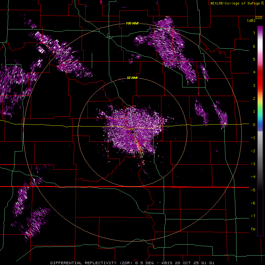Image resolution: width=265 pixels, height=265 pixels.
Task: Select the -4 dB scale tick label
Action: click(x=253, y=177)
